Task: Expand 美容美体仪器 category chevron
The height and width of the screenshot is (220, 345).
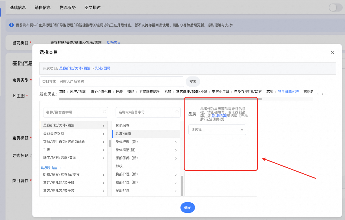Action: pyautogui.click(x=103, y=134)
